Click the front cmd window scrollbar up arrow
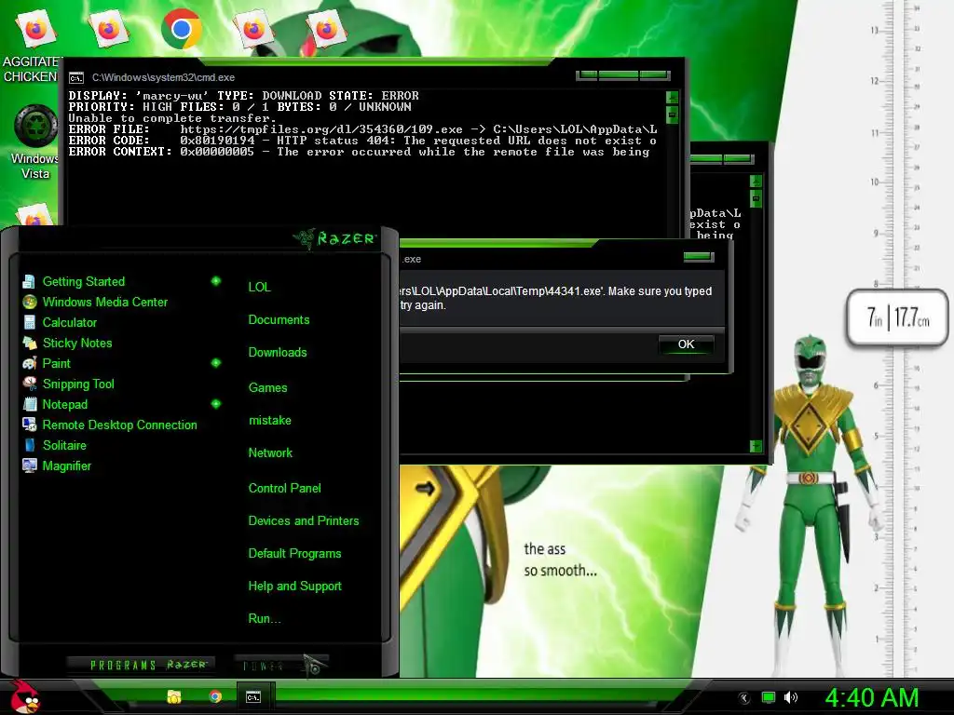This screenshot has width=954, height=715. (673, 97)
